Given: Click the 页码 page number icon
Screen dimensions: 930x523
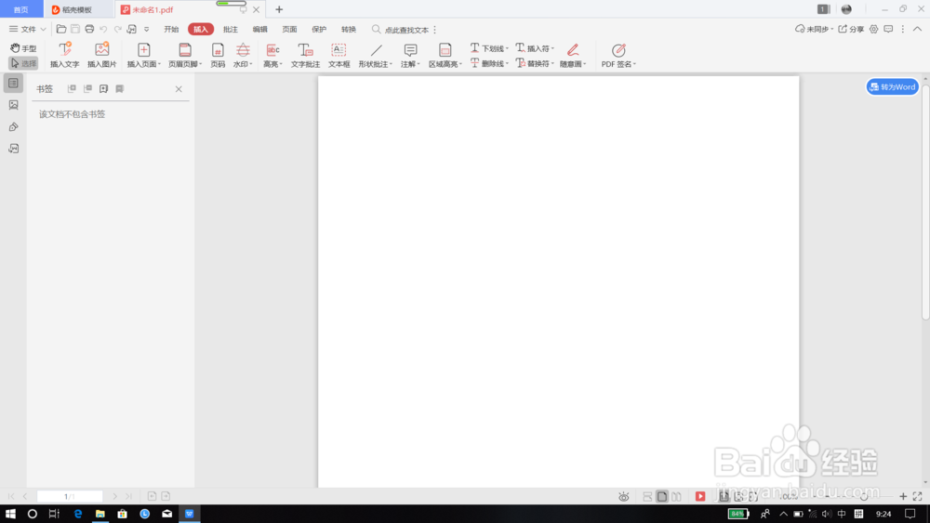Looking at the screenshot, I should coord(218,55).
